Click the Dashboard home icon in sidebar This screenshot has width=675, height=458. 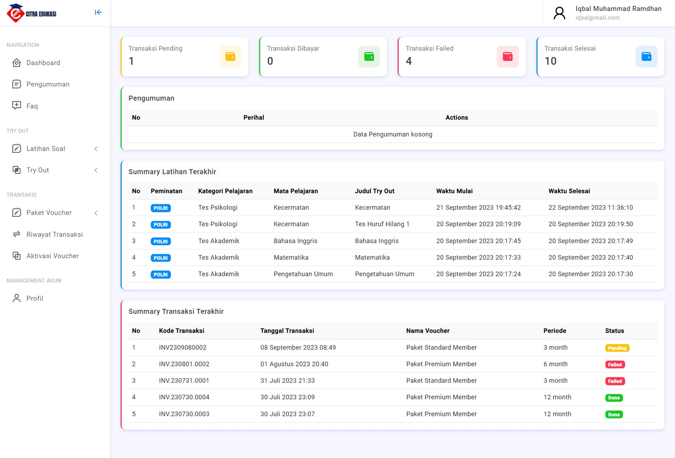coord(16,63)
